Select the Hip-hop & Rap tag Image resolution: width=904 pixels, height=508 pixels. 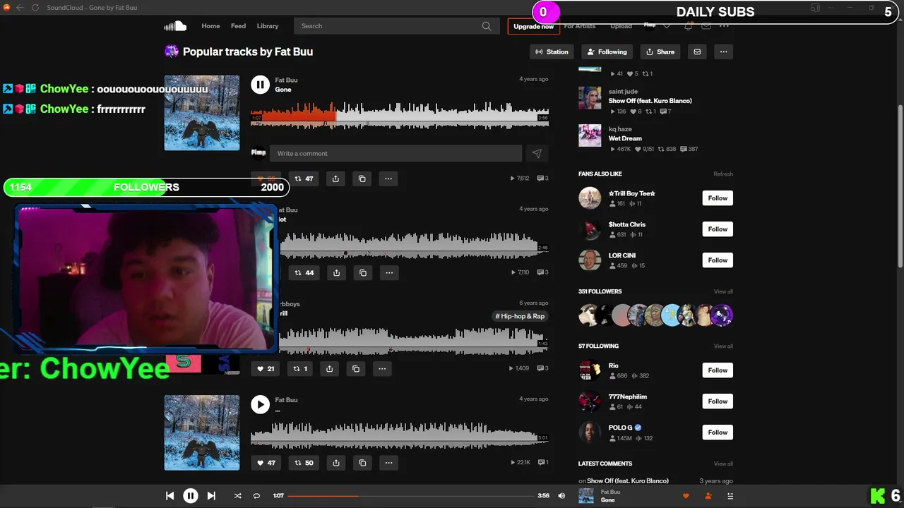[x=521, y=316]
